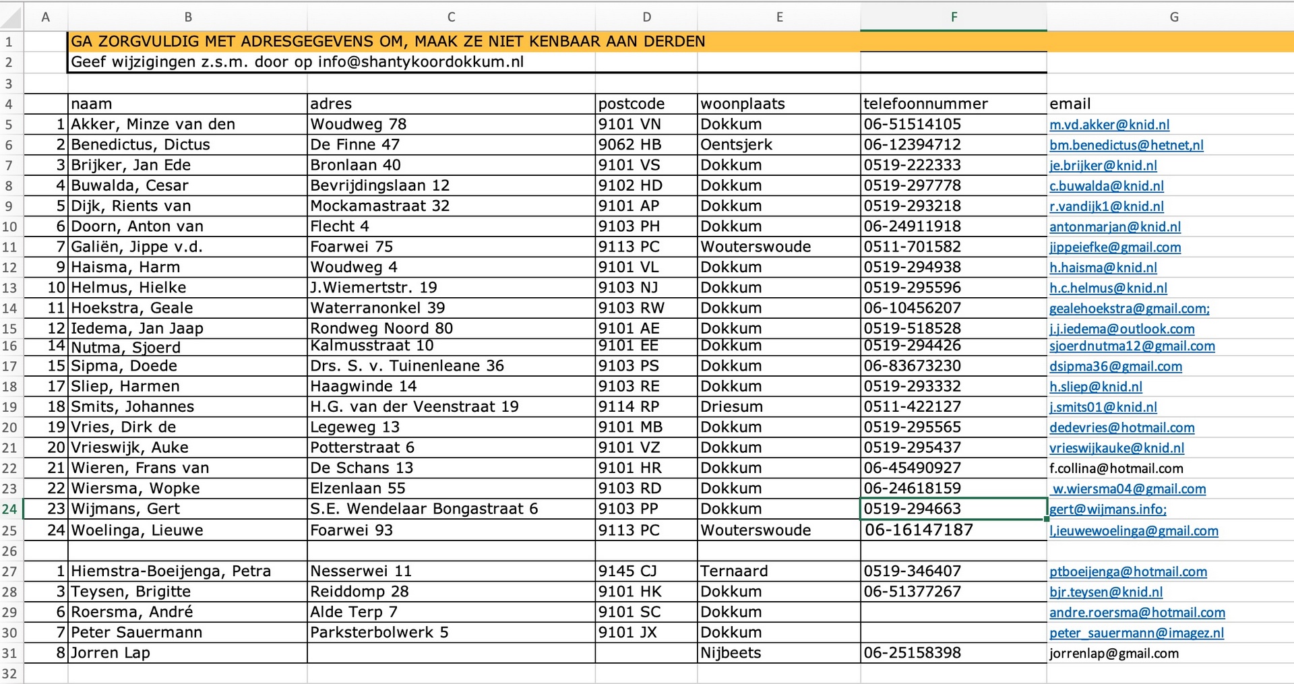
Task: Open email link jippeiefke@gmail.com
Action: point(1115,247)
